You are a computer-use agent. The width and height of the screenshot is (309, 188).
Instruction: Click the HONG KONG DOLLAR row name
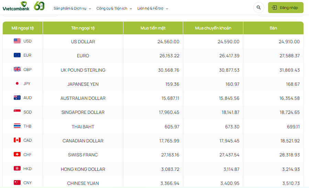point(83,169)
